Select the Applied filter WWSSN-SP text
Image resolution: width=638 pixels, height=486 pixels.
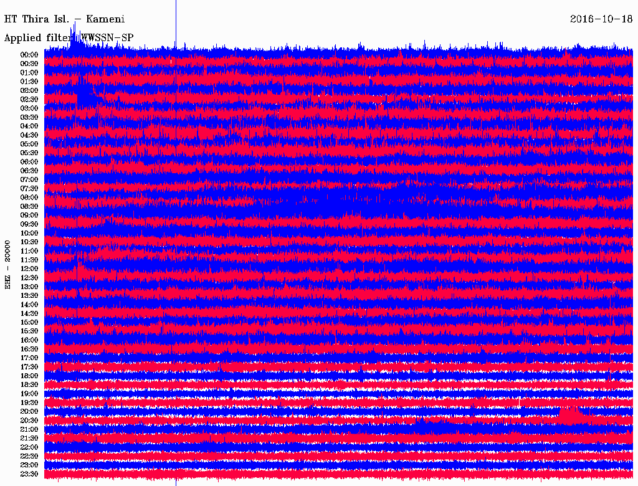click(69, 38)
